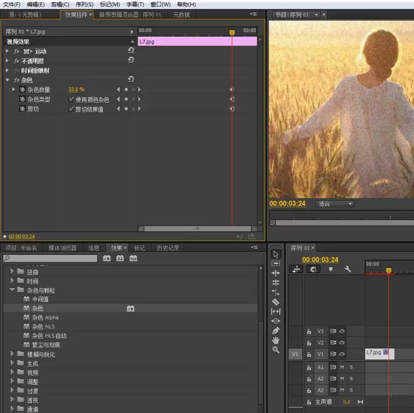Select the Hand tool

click(276, 340)
